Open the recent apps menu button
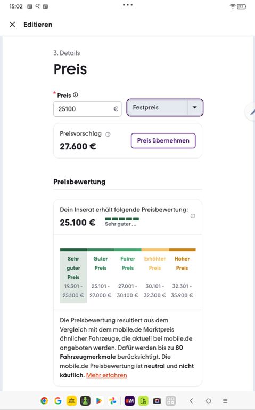The width and height of the screenshot is (255, 410). coord(225,400)
